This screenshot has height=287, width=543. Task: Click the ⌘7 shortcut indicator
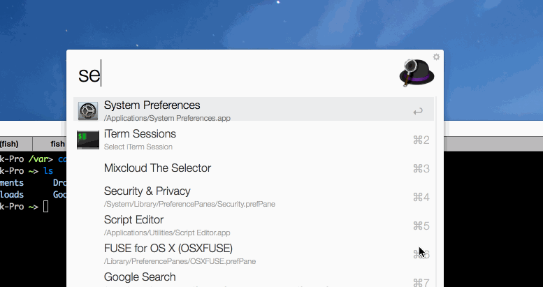tap(421, 282)
